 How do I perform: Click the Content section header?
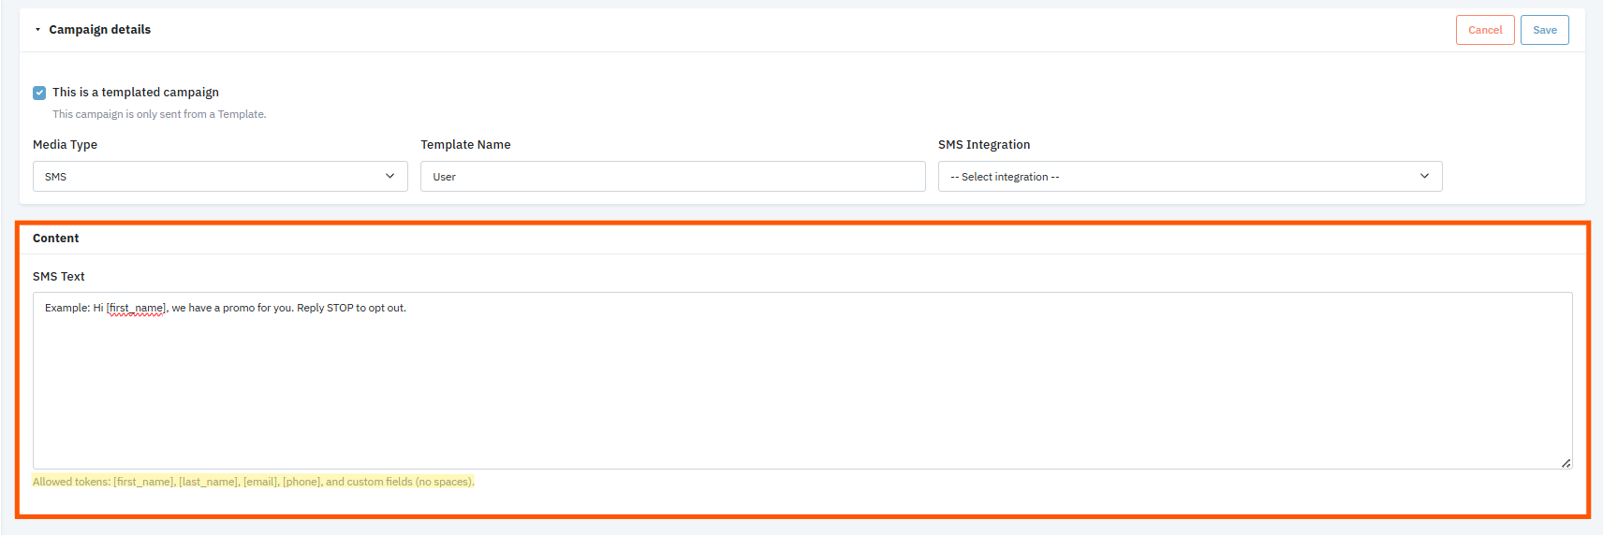coord(56,239)
